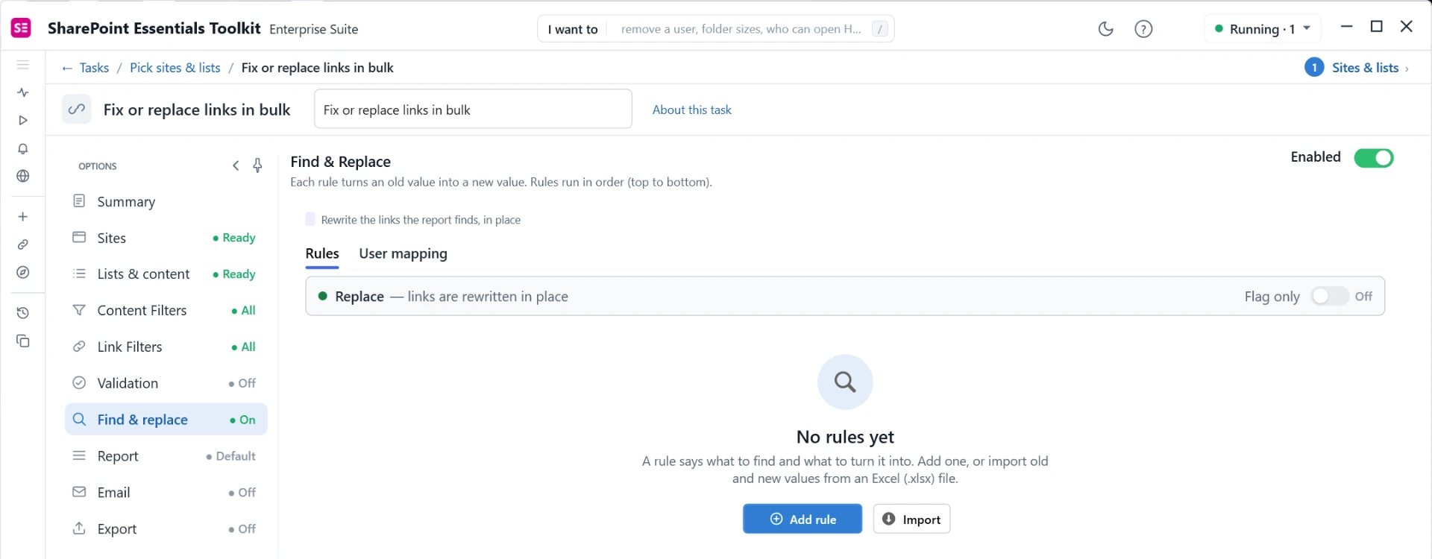The width and height of the screenshot is (1432, 559).
Task: Open the Sites option
Action: [166, 238]
